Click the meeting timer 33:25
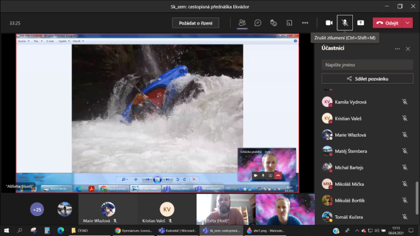This screenshot has height=236, width=420. pyautogui.click(x=15, y=23)
